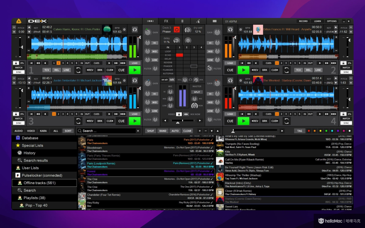The height and width of the screenshot is (228, 365).
Task: Enable SYNC on deck 4
Action: point(346,123)
